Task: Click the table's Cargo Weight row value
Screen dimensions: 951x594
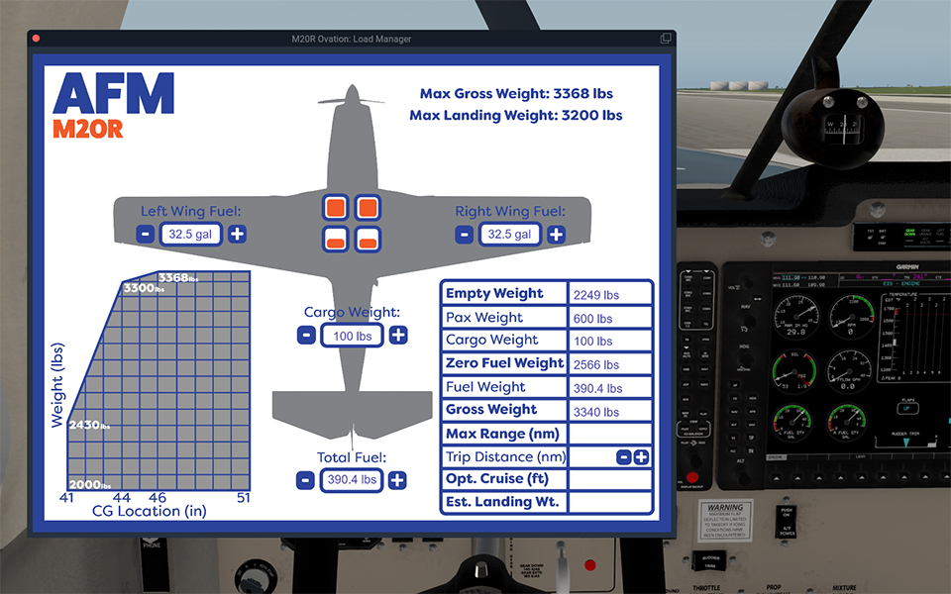Action: [x=592, y=342]
